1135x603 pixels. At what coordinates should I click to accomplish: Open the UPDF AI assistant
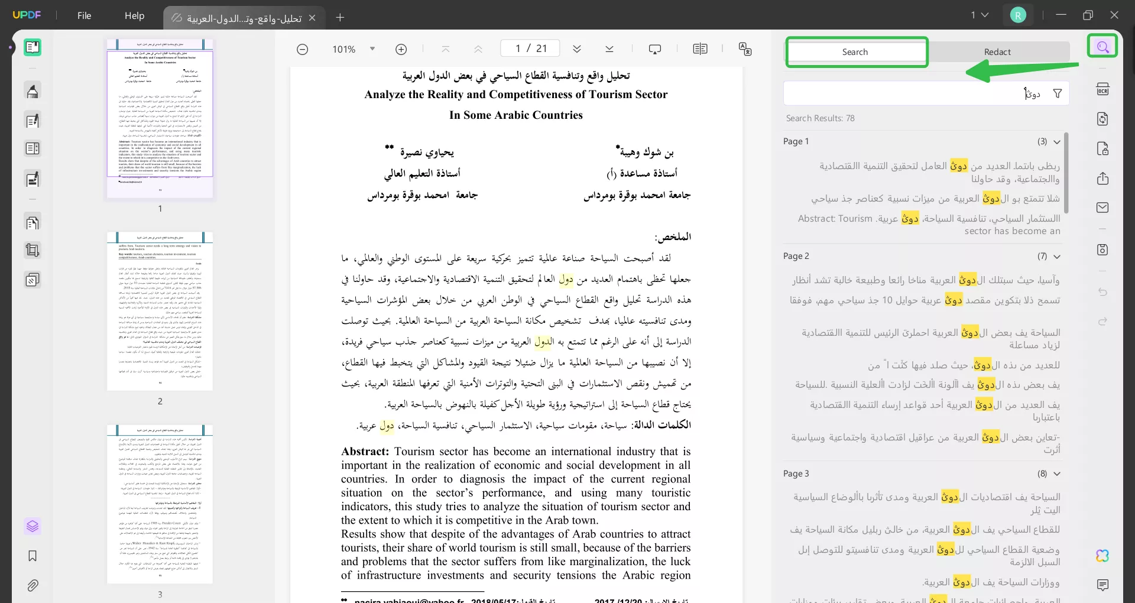1102,556
